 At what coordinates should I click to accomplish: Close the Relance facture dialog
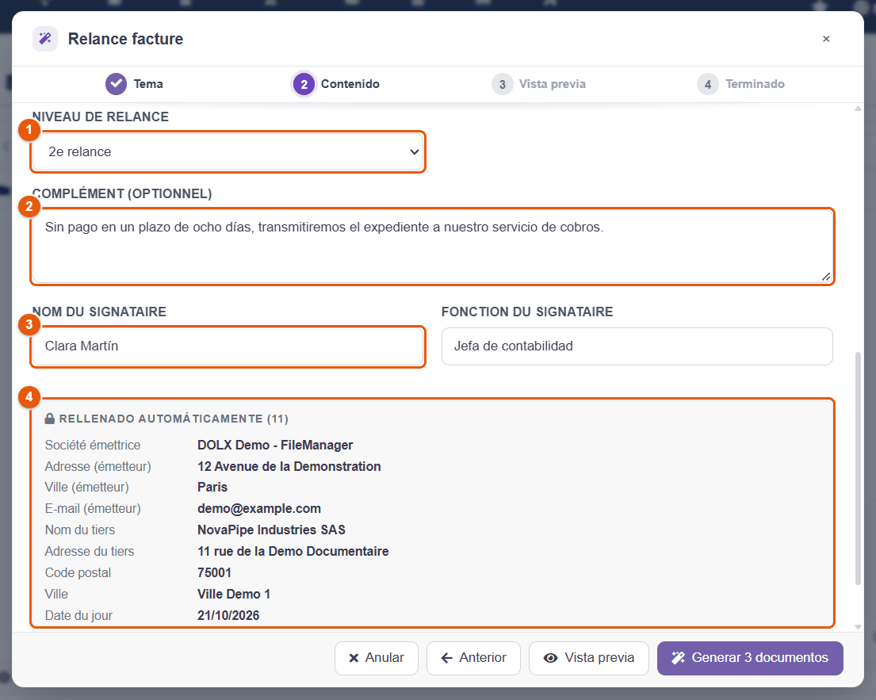click(826, 39)
